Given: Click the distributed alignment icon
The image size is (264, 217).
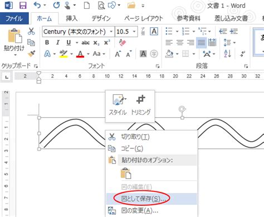Looking at the screenshot, I should 212,42.
